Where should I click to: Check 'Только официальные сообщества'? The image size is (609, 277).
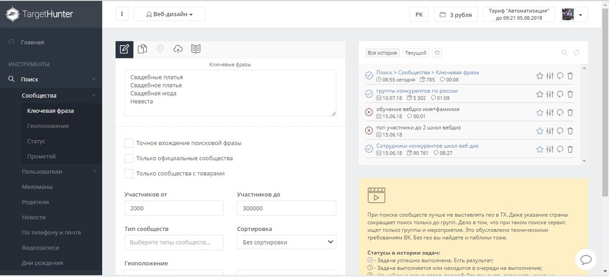[x=129, y=159]
